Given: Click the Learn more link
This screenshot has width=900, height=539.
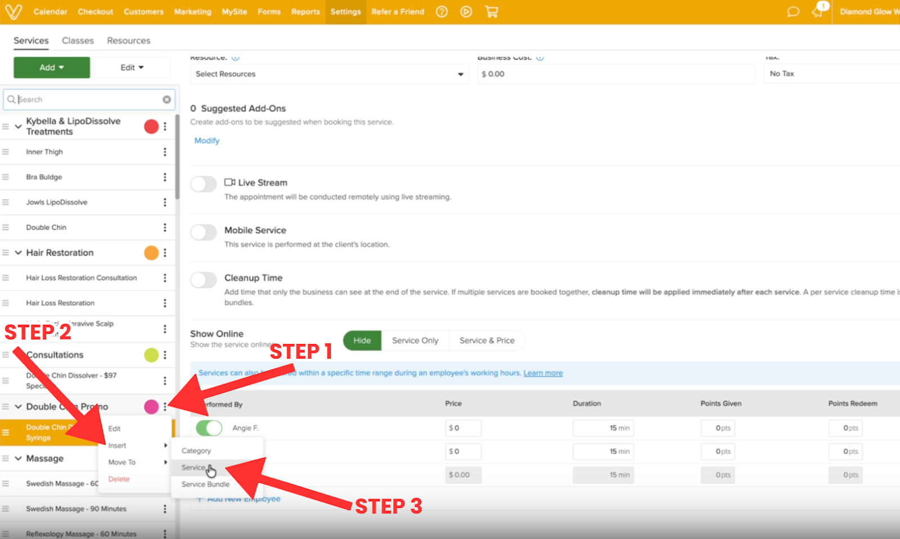Looking at the screenshot, I should (543, 373).
